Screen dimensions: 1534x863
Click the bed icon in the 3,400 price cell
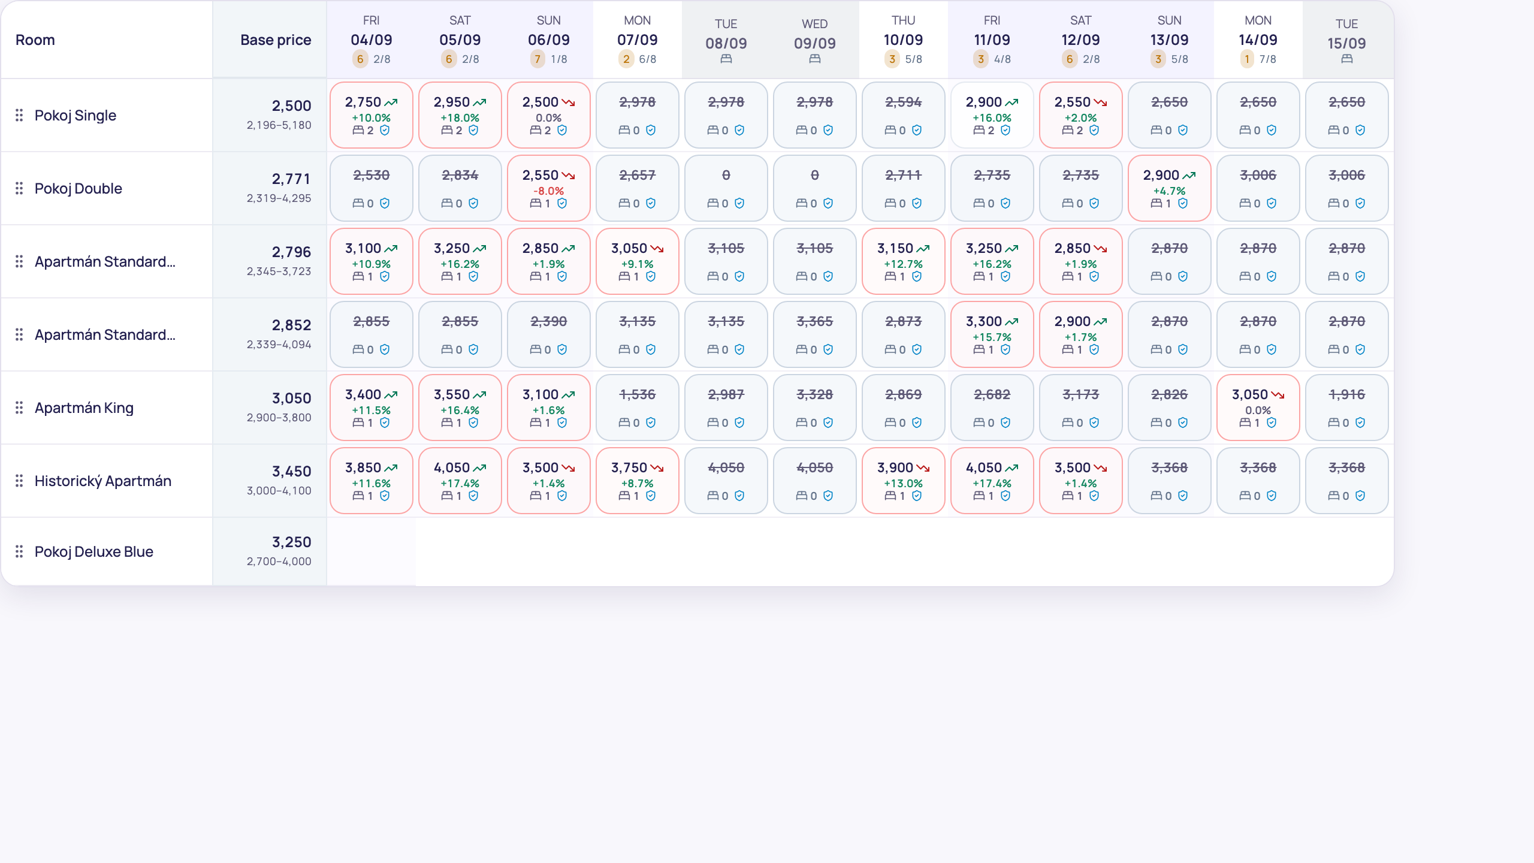[358, 423]
